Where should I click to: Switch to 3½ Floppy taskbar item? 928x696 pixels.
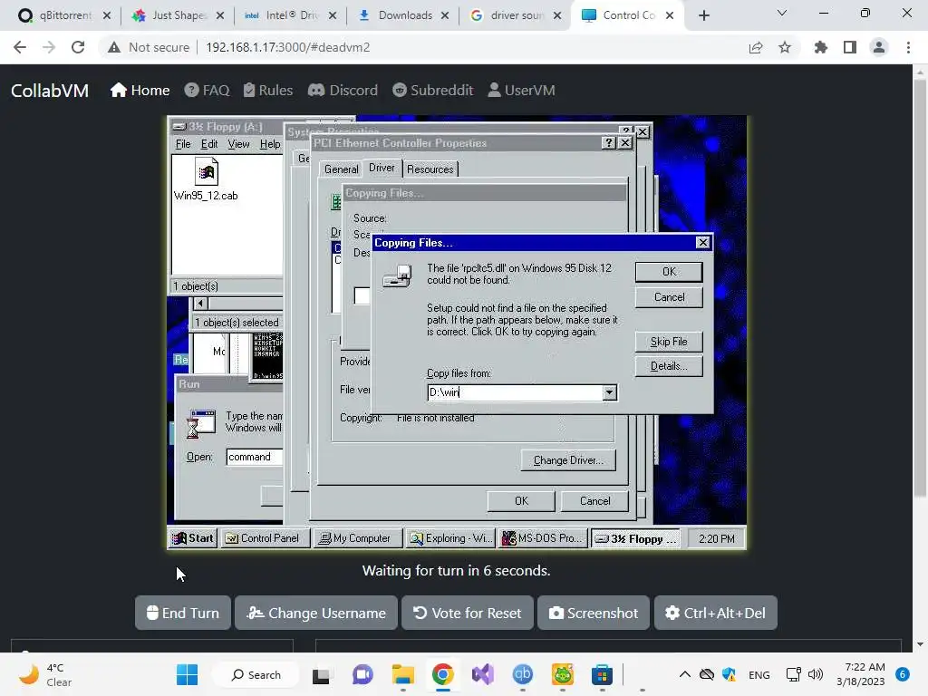point(635,538)
